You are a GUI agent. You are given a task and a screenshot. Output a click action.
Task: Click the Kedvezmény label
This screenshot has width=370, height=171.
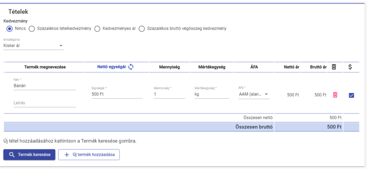[15, 21]
